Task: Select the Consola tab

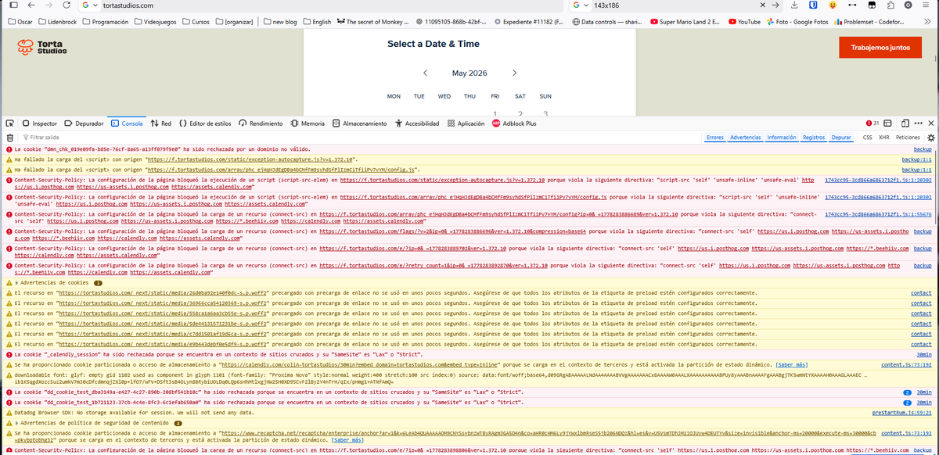Action: (x=127, y=124)
